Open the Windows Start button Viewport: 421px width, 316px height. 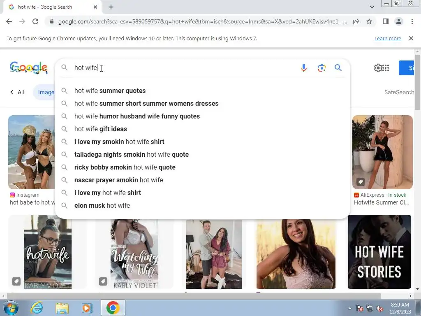(11, 308)
